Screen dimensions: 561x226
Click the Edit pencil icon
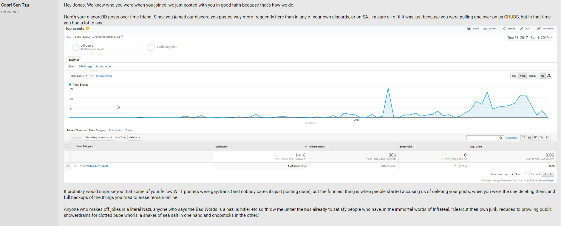[522, 29]
